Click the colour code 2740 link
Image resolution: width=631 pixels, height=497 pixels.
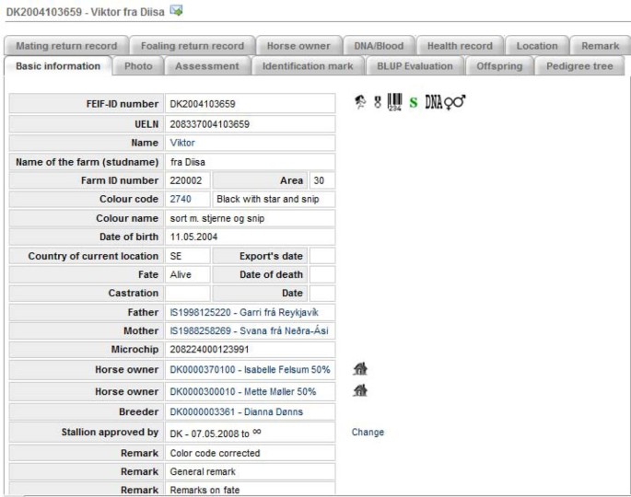(182, 199)
